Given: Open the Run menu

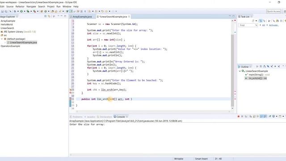Looking at the screenshot, I should pyautogui.click(x=59, y=6).
